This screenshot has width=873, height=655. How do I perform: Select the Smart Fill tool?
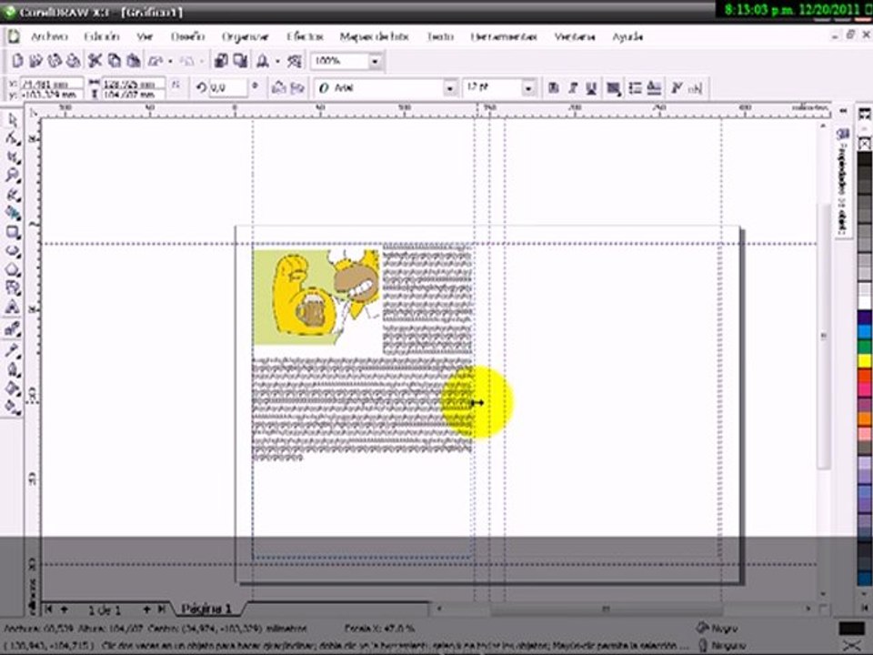(x=12, y=213)
